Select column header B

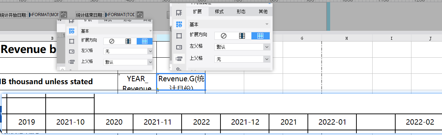(53, 38)
